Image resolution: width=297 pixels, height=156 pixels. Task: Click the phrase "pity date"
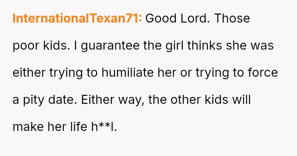click(49, 100)
